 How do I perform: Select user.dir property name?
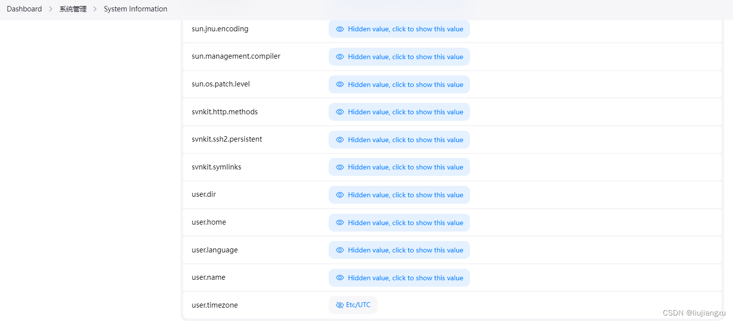click(204, 194)
